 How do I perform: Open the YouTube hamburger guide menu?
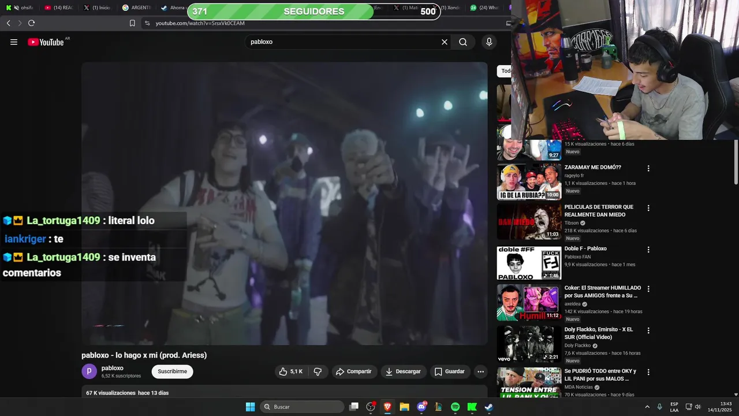14,42
